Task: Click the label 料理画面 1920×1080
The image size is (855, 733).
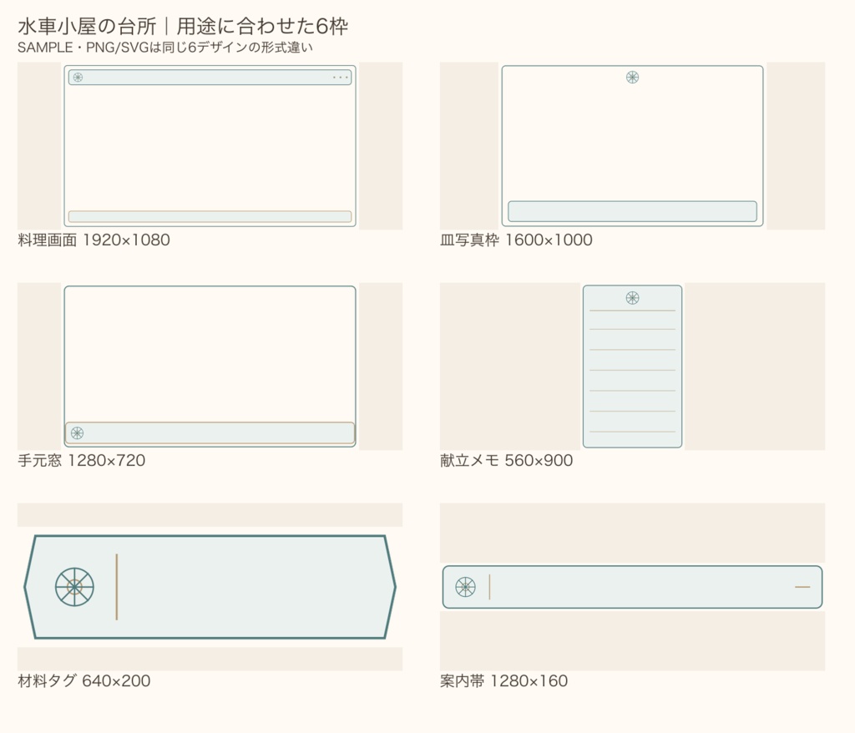Action: [x=94, y=240]
